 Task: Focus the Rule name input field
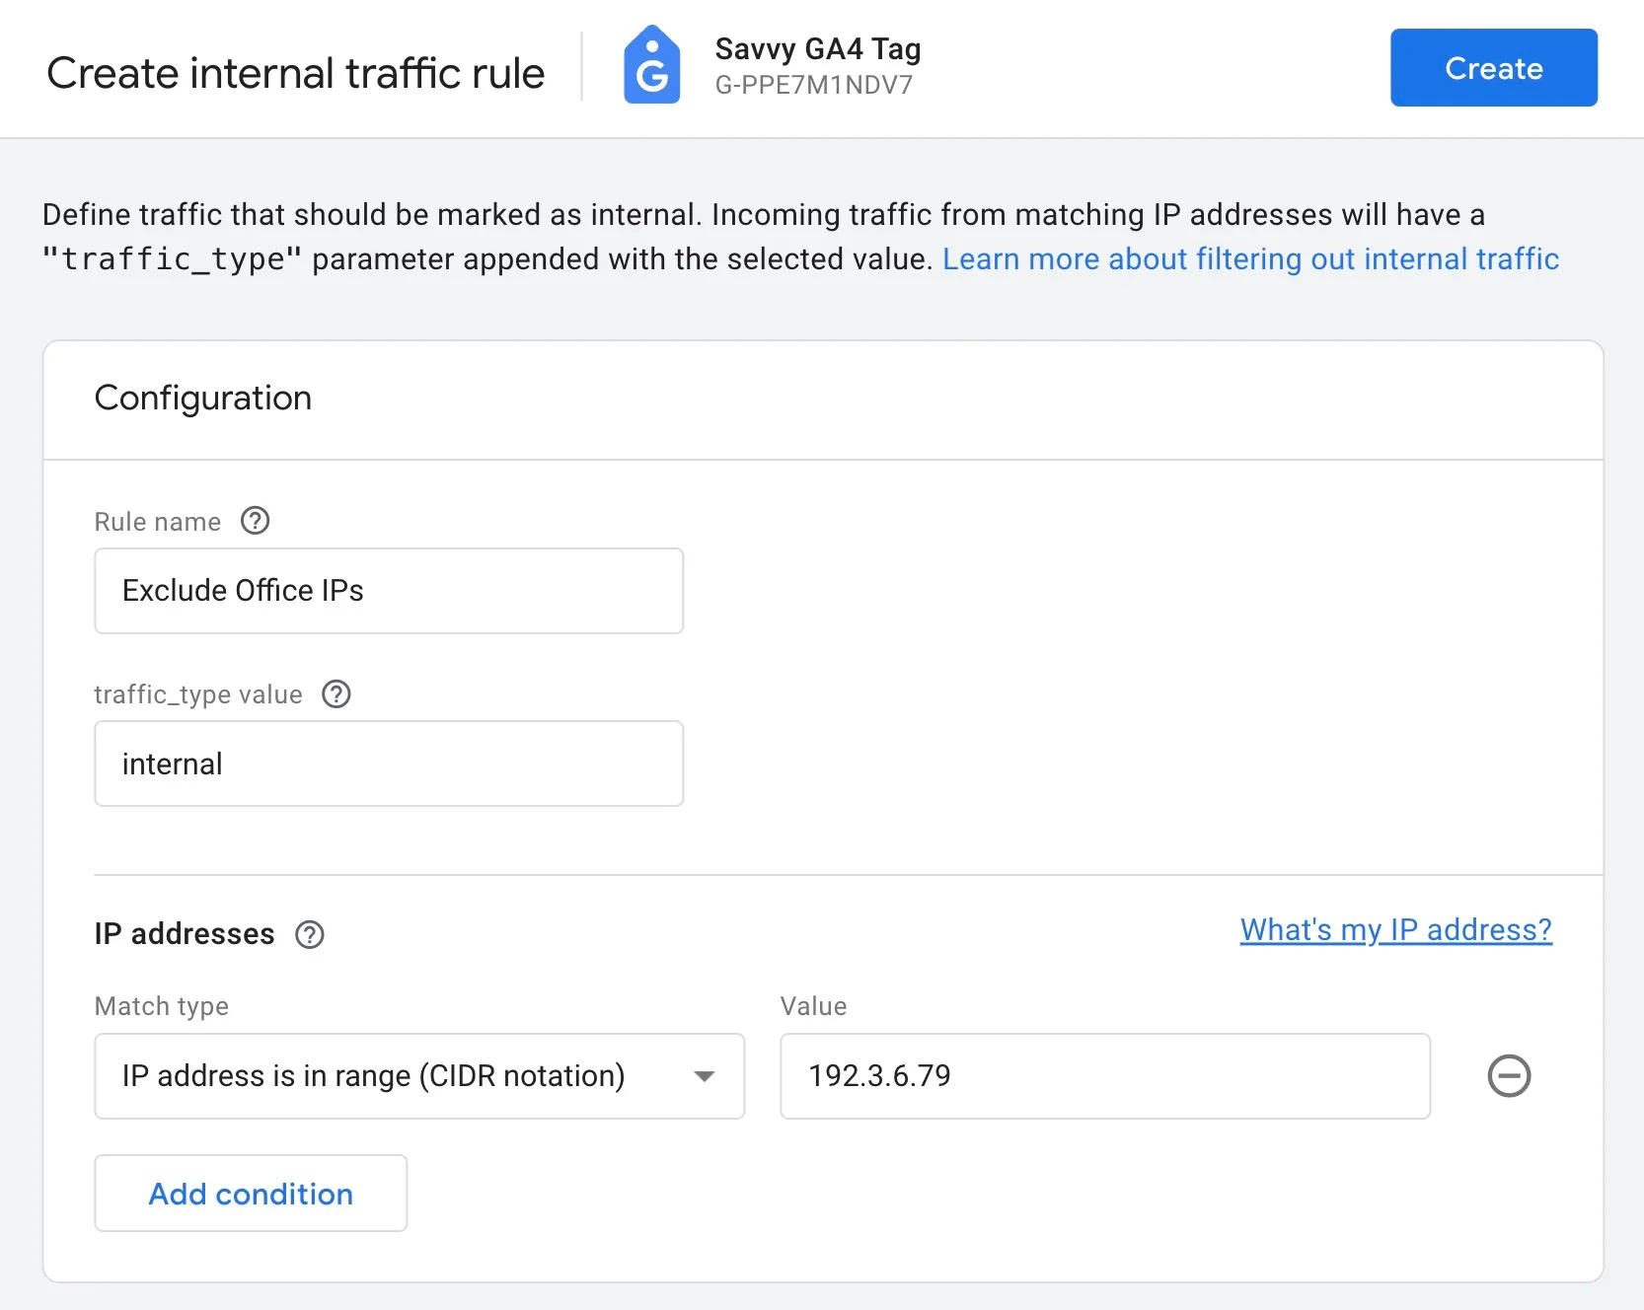coord(389,591)
